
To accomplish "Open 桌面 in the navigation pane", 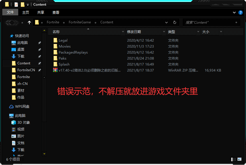I will tap(21, 50).
